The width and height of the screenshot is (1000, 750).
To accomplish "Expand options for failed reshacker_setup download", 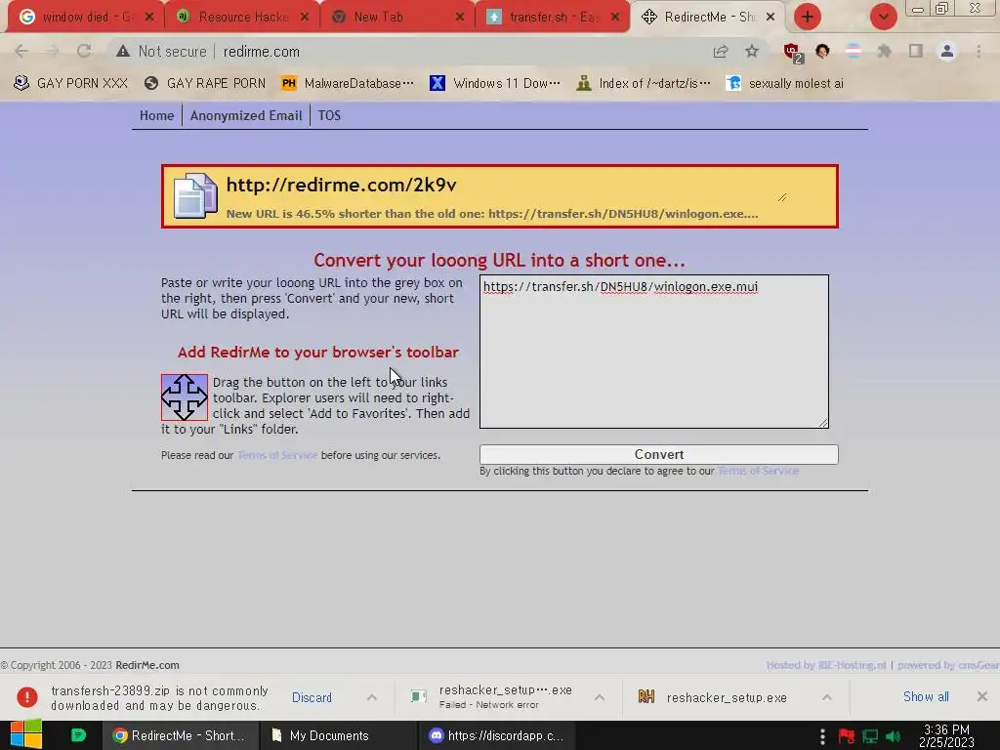I will pyautogui.click(x=600, y=697).
